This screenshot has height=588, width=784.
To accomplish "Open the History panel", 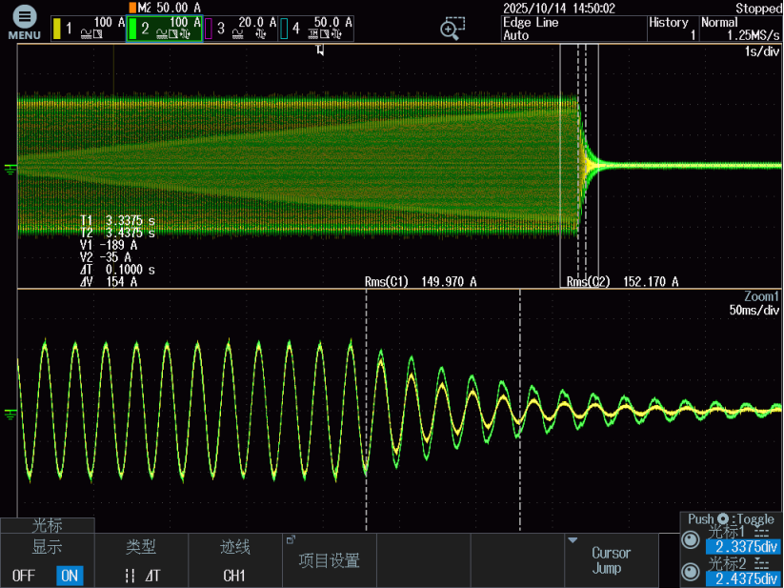I will point(671,29).
